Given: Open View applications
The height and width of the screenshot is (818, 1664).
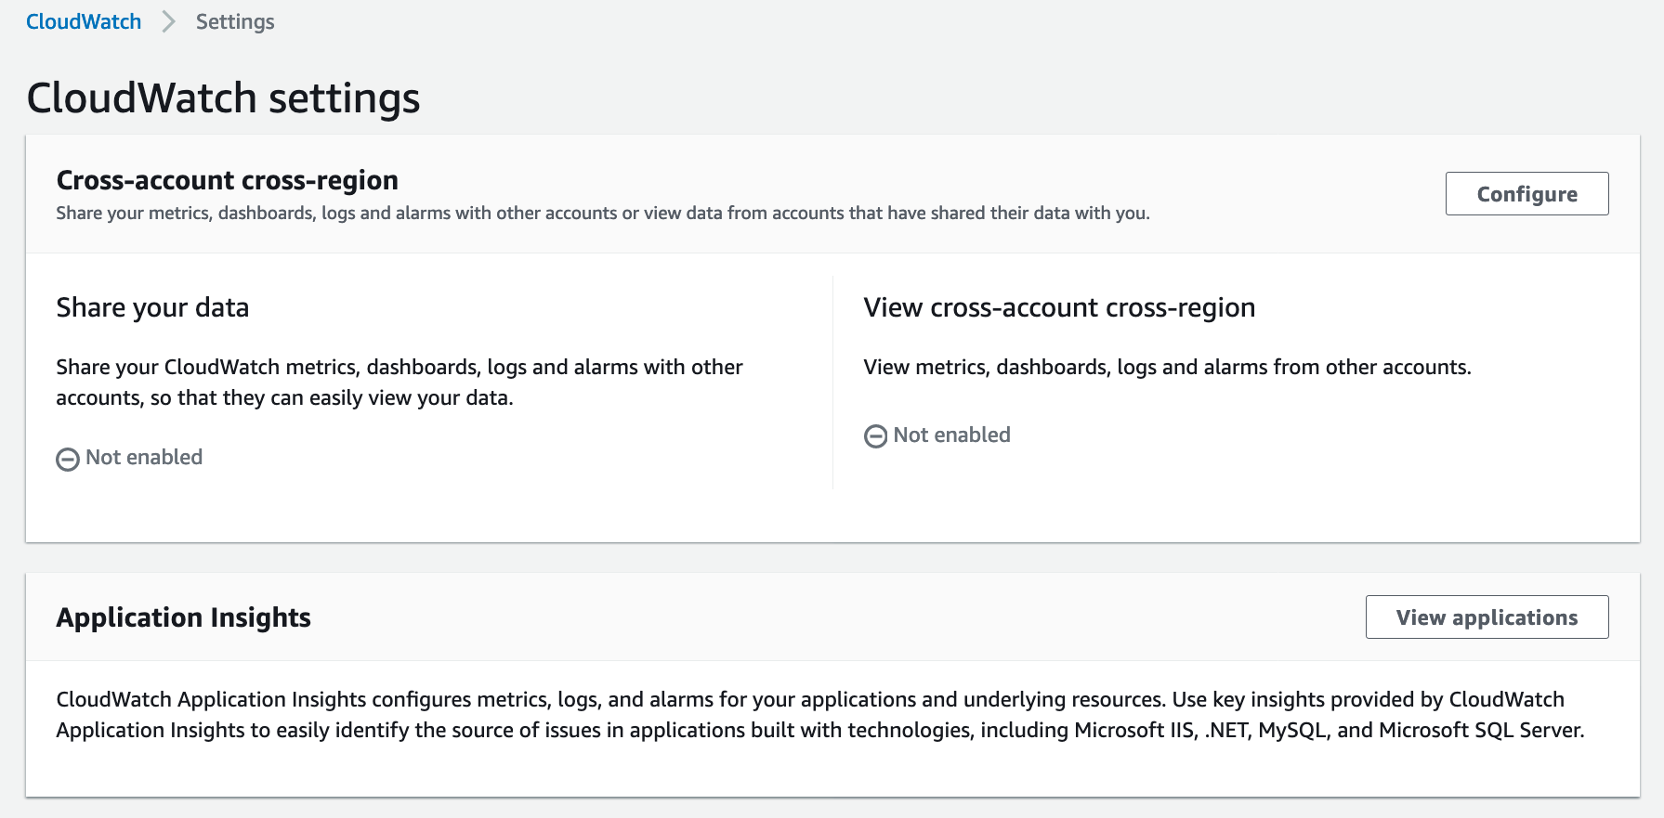Looking at the screenshot, I should click(1486, 617).
